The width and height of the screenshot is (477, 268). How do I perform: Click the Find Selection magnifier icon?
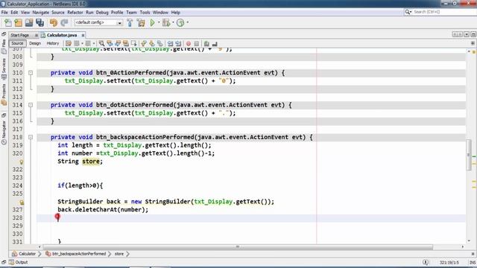(101, 43)
